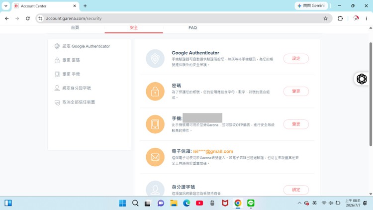
Task: Select the Account Center browser tab
Action: [x=45, y=6]
